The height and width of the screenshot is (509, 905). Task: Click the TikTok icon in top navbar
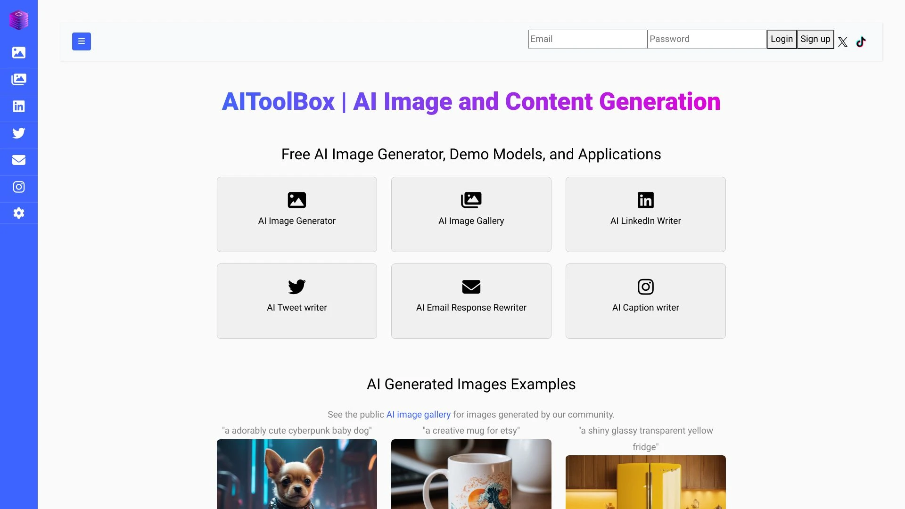click(861, 41)
